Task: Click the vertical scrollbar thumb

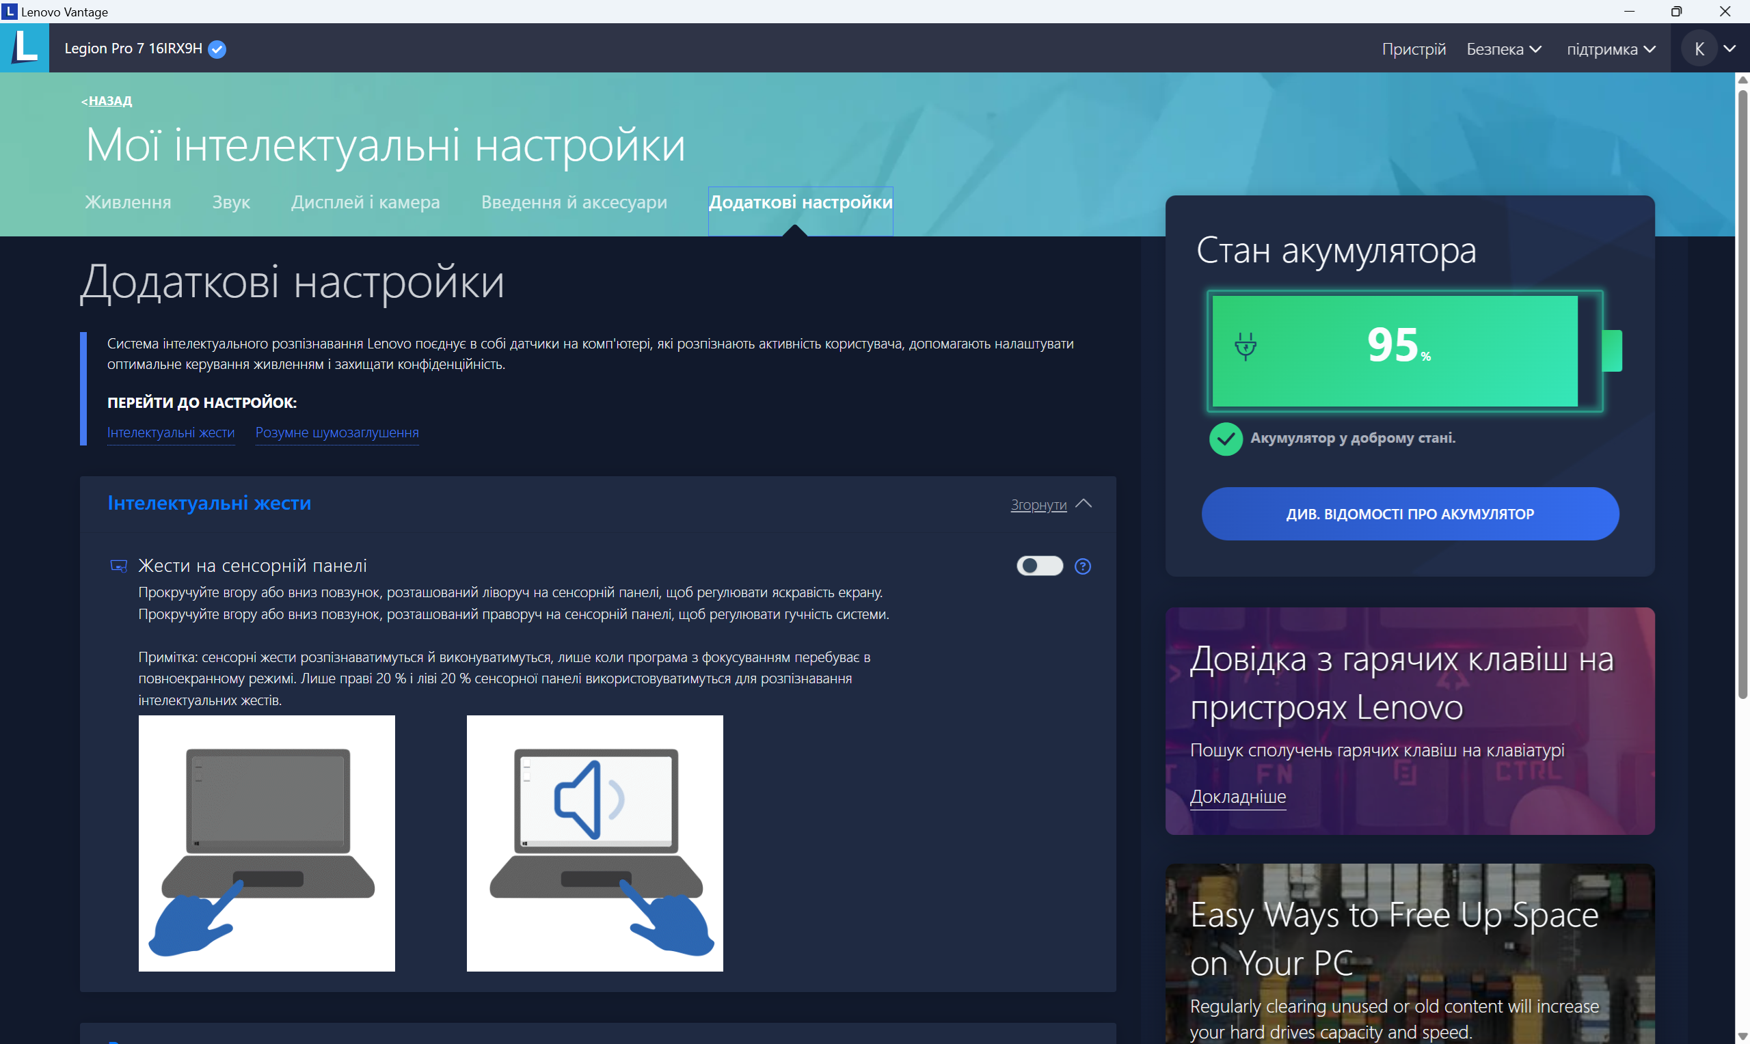Action: (x=1742, y=394)
